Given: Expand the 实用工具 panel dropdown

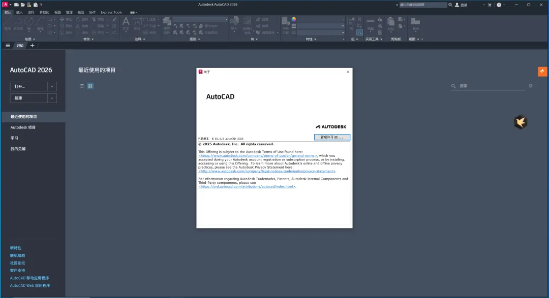Looking at the screenshot, I should 374,39.
